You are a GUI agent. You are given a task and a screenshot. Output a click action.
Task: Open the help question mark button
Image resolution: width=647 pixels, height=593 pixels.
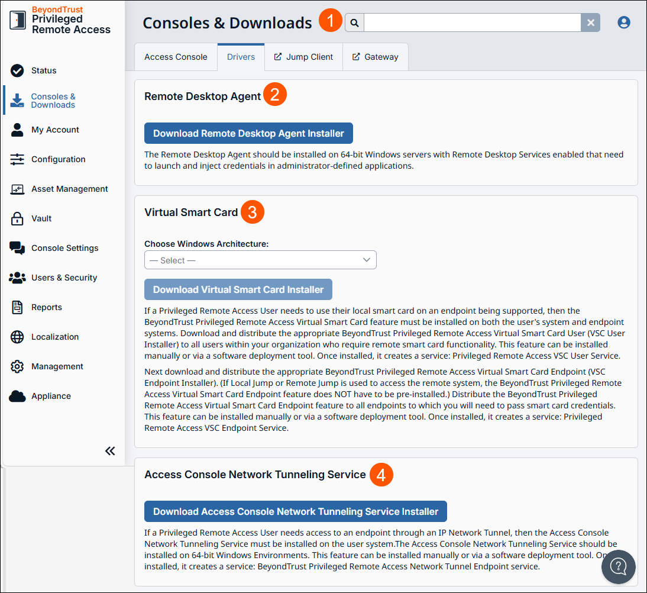(618, 566)
